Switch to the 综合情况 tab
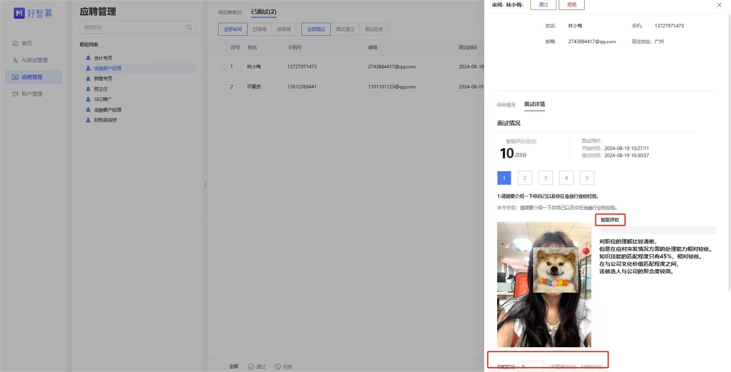This screenshot has height=372, width=731. point(506,104)
